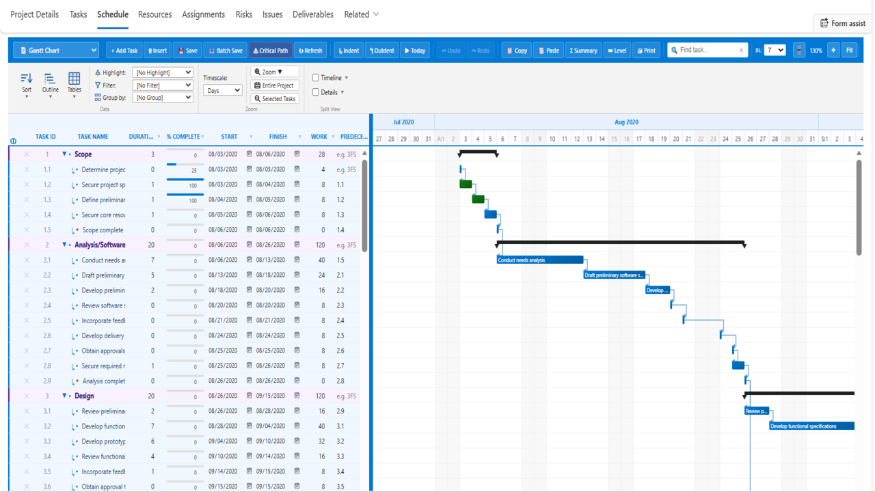Click the Entire Project zoom button
Screen dimensions: 875x492
click(274, 85)
